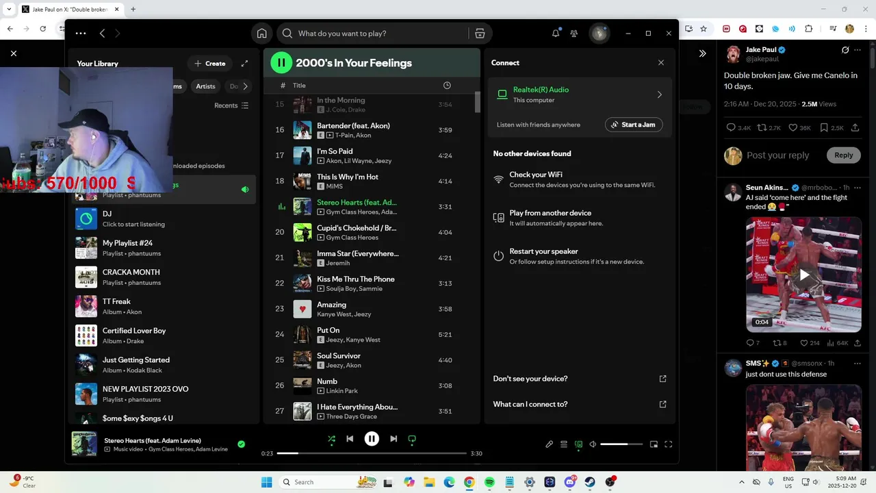Viewport: 876px width, 493px height.
Task: Open DJ in Your Library
Action: tap(164, 218)
